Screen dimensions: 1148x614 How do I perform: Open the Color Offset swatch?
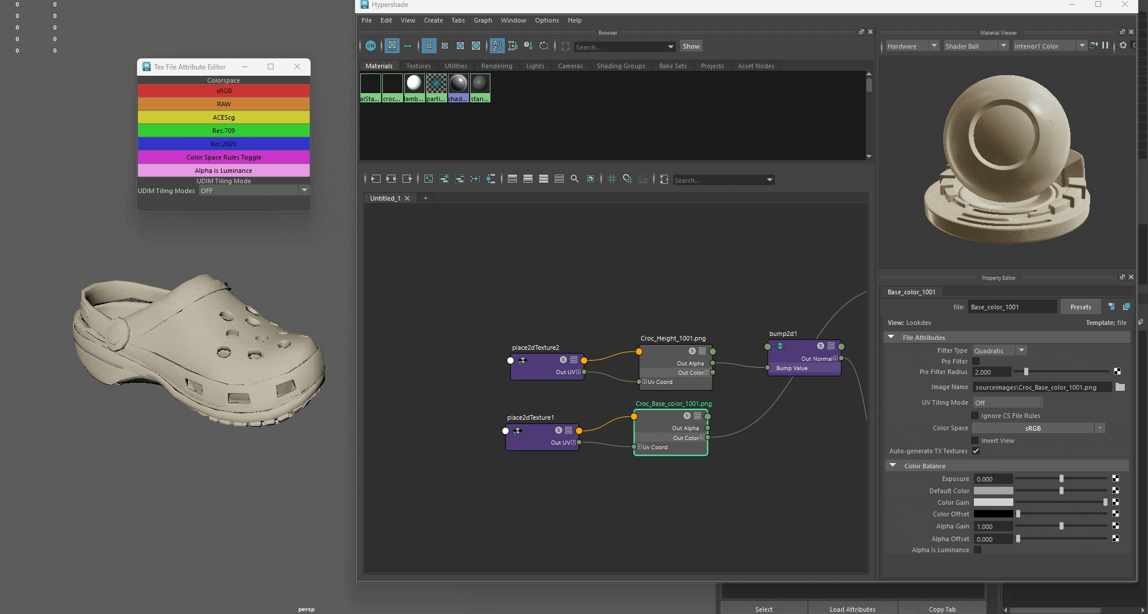(x=993, y=514)
